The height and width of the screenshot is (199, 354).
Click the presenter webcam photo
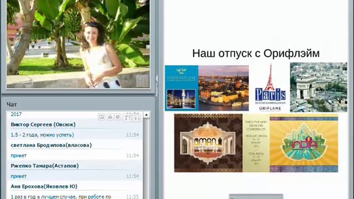(78, 44)
